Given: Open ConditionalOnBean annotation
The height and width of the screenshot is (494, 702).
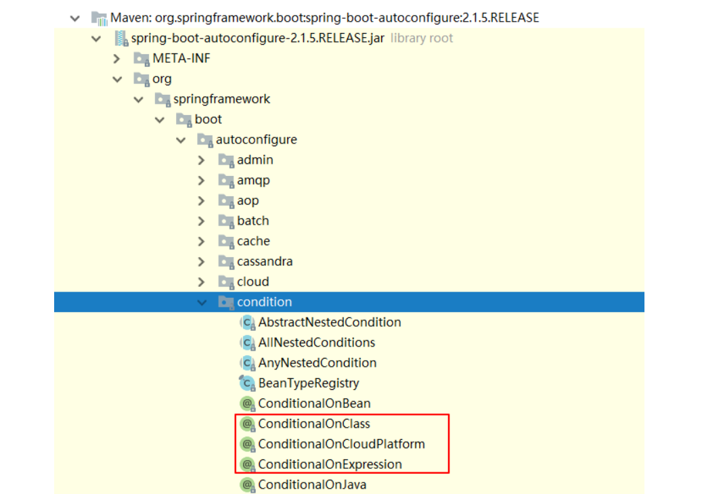Looking at the screenshot, I should click(x=314, y=403).
